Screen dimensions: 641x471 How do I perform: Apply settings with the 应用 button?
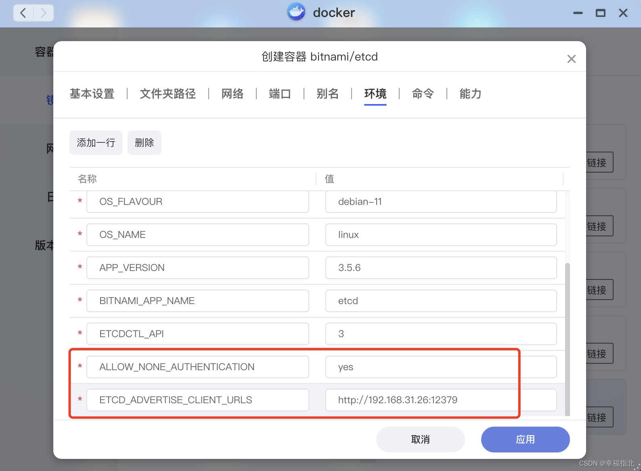pyautogui.click(x=526, y=440)
